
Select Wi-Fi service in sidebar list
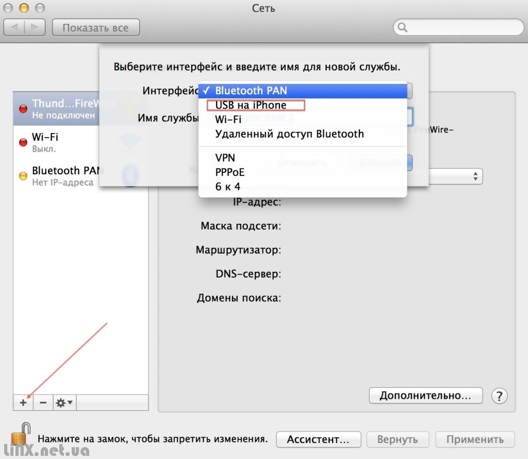(56, 142)
